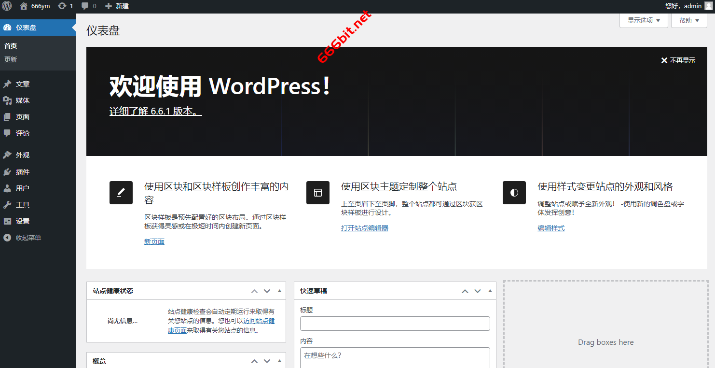Click the contrast circle icon beside 使用样式变更站点的外观和风格
The width and height of the screenshot is (715, 368).
[514, 192]
